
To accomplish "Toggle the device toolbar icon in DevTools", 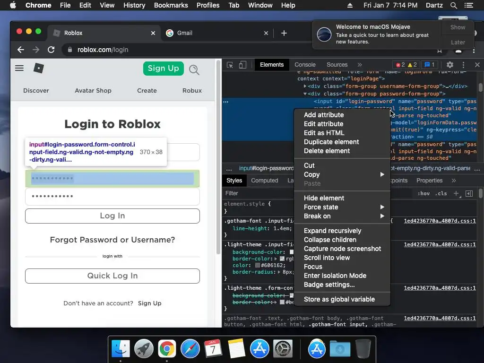I will coord(242,65).
